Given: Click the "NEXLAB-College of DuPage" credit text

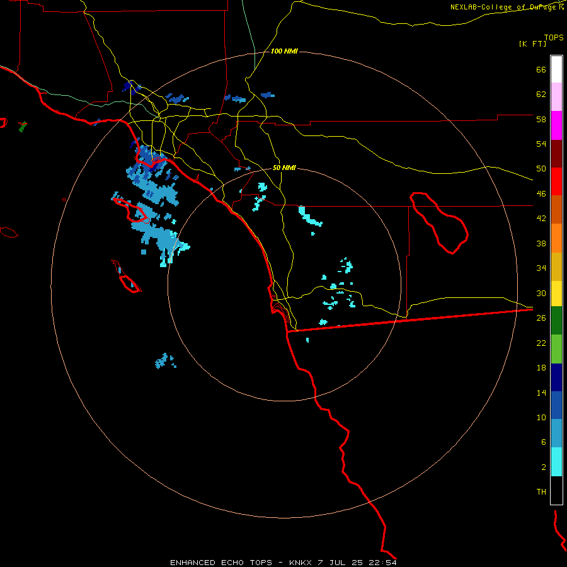Looking at the screenshot, I should click(503, 7).
